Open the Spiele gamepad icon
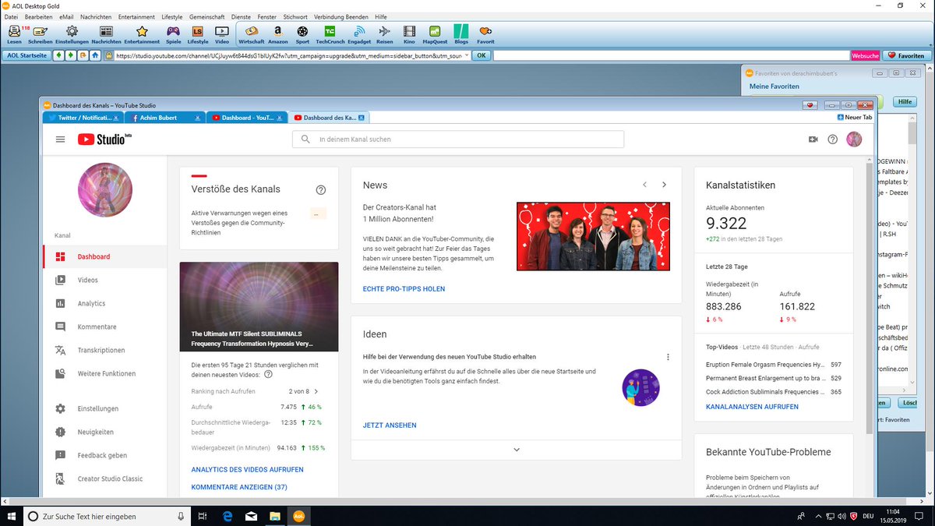Viewport: 935px width, 526px height. click(174, 34)
